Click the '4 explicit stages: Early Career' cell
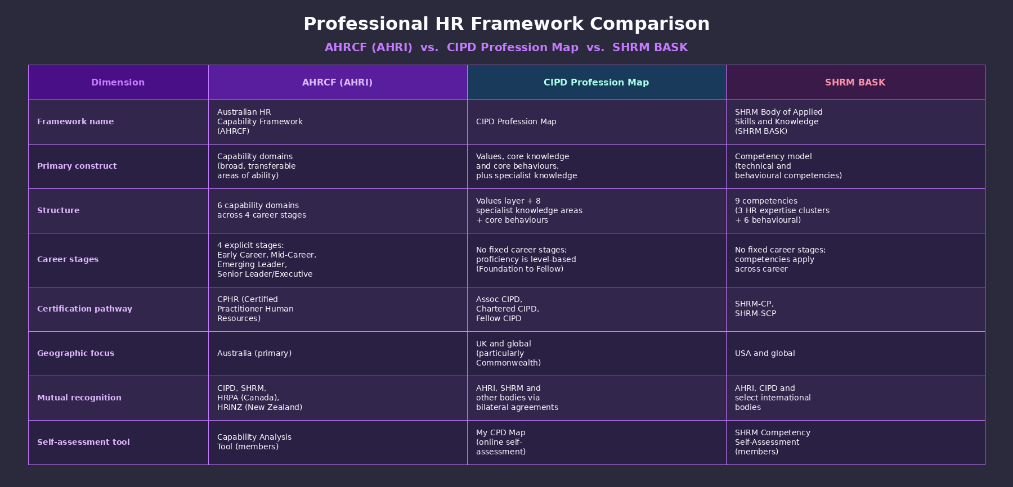This screenshot has width=1013, height=487. coord(338,260)
